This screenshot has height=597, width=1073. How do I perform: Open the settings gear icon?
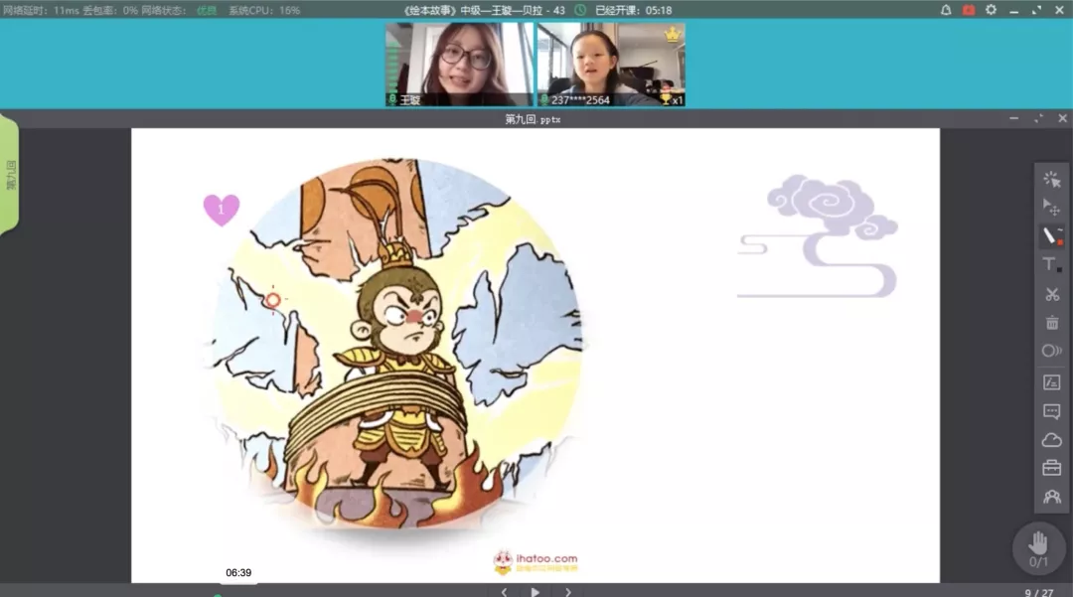[x=991, y=10]
